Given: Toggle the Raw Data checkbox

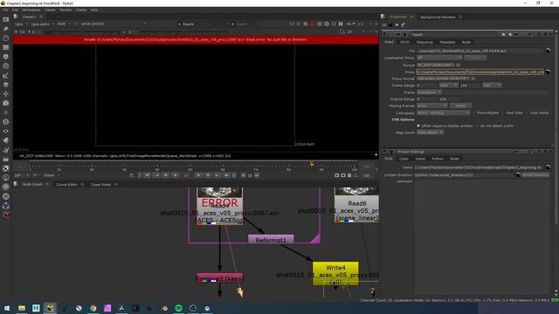Looking at the screenshot, I should pos(503,113).
